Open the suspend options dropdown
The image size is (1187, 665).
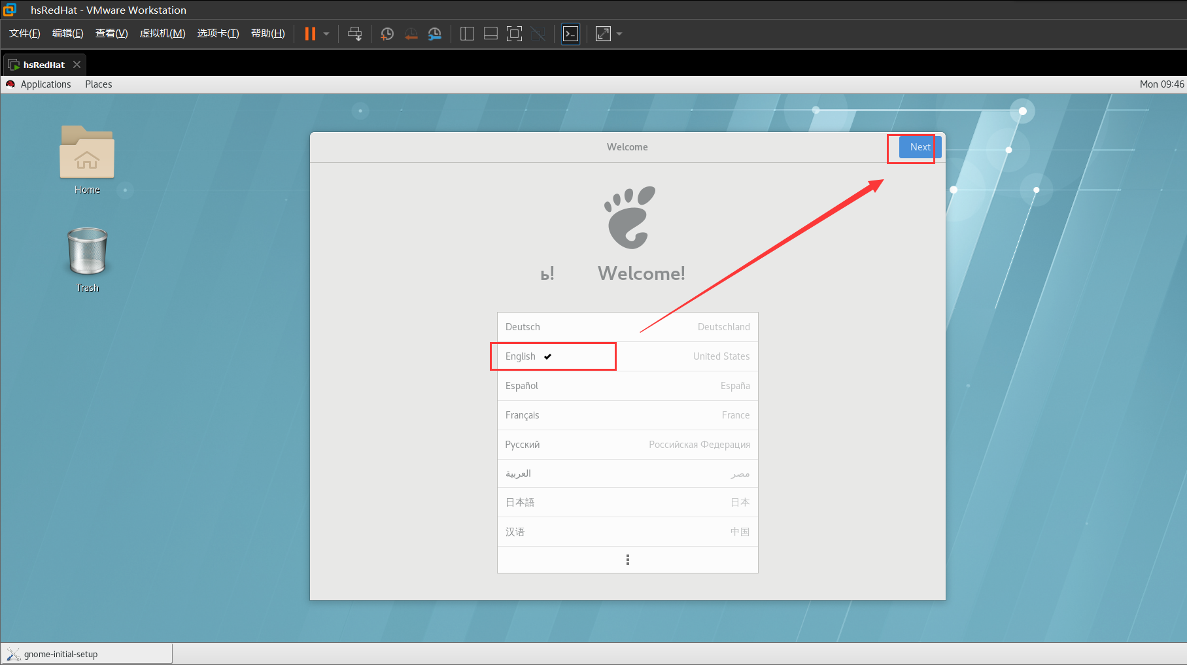click(325, 33)
